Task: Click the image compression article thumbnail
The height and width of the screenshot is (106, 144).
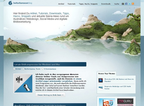Action: coord(23,83)
